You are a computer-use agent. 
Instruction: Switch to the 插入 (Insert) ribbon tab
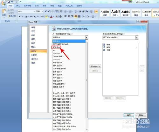[x=18, y=6]
